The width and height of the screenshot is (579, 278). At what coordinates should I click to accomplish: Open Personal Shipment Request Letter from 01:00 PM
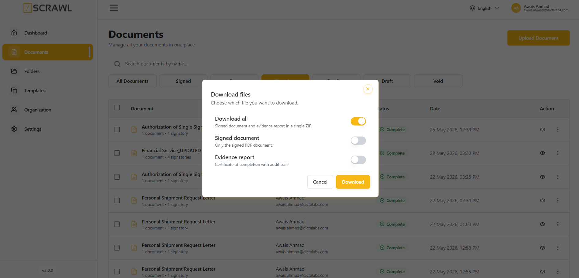pos(178,221)
